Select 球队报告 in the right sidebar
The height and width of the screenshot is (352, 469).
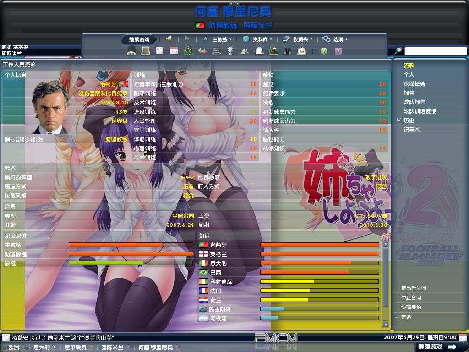tap(414, 102)
